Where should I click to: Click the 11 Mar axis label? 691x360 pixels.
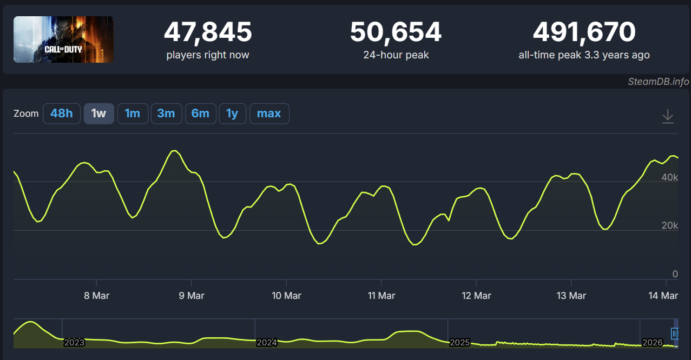click(381, 296)
